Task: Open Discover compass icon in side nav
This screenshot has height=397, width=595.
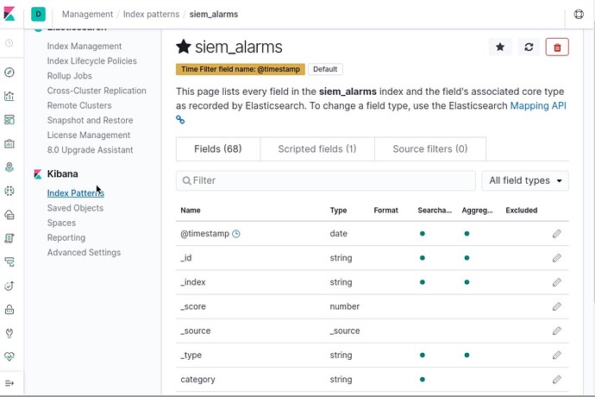Action: 9,72
